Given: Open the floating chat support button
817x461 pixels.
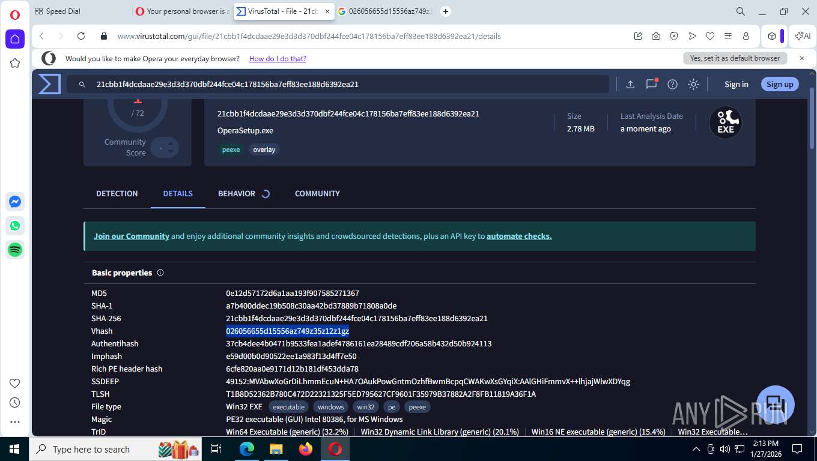Looking at the screenshot, I should tap(775, 405).
